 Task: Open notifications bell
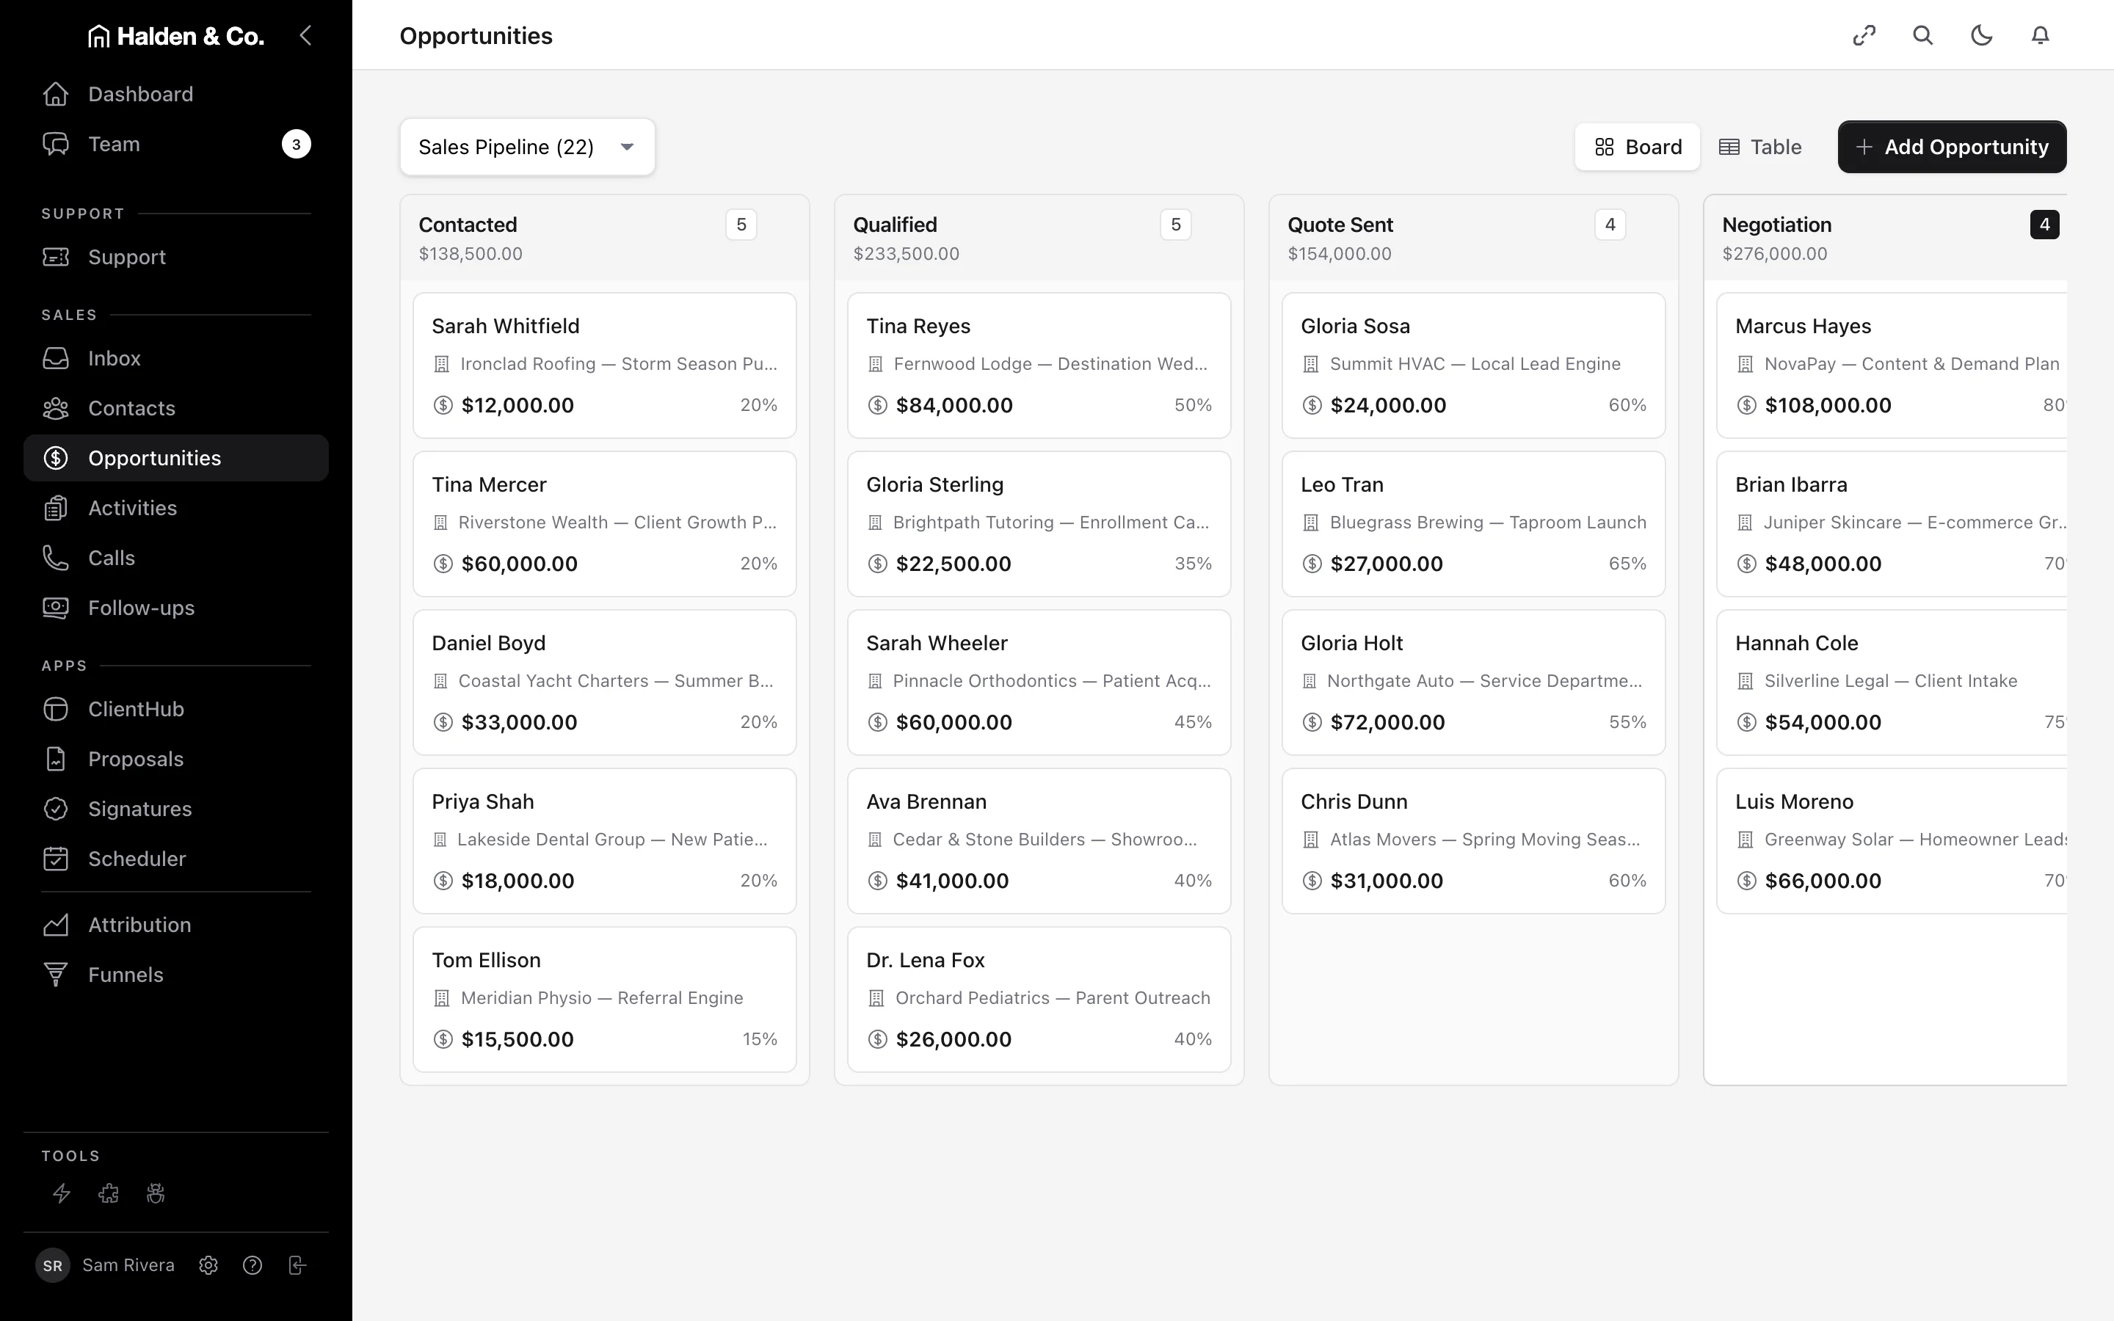click(2040, 36)
